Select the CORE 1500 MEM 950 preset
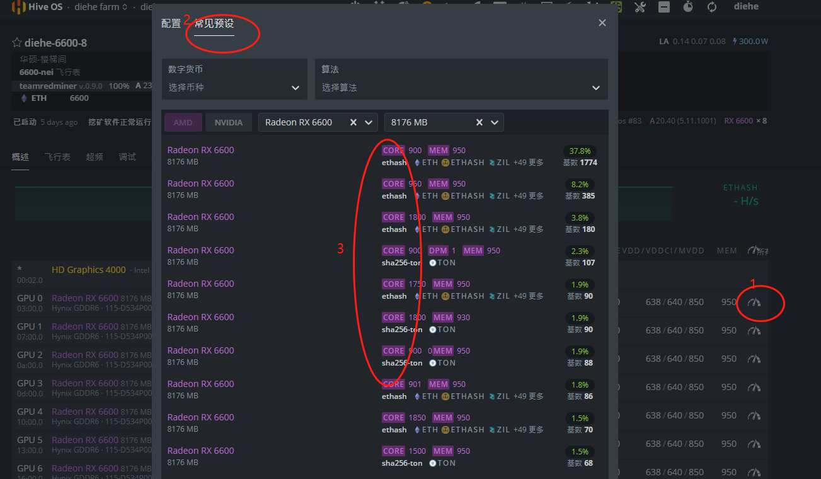 (x=384, y=457)
